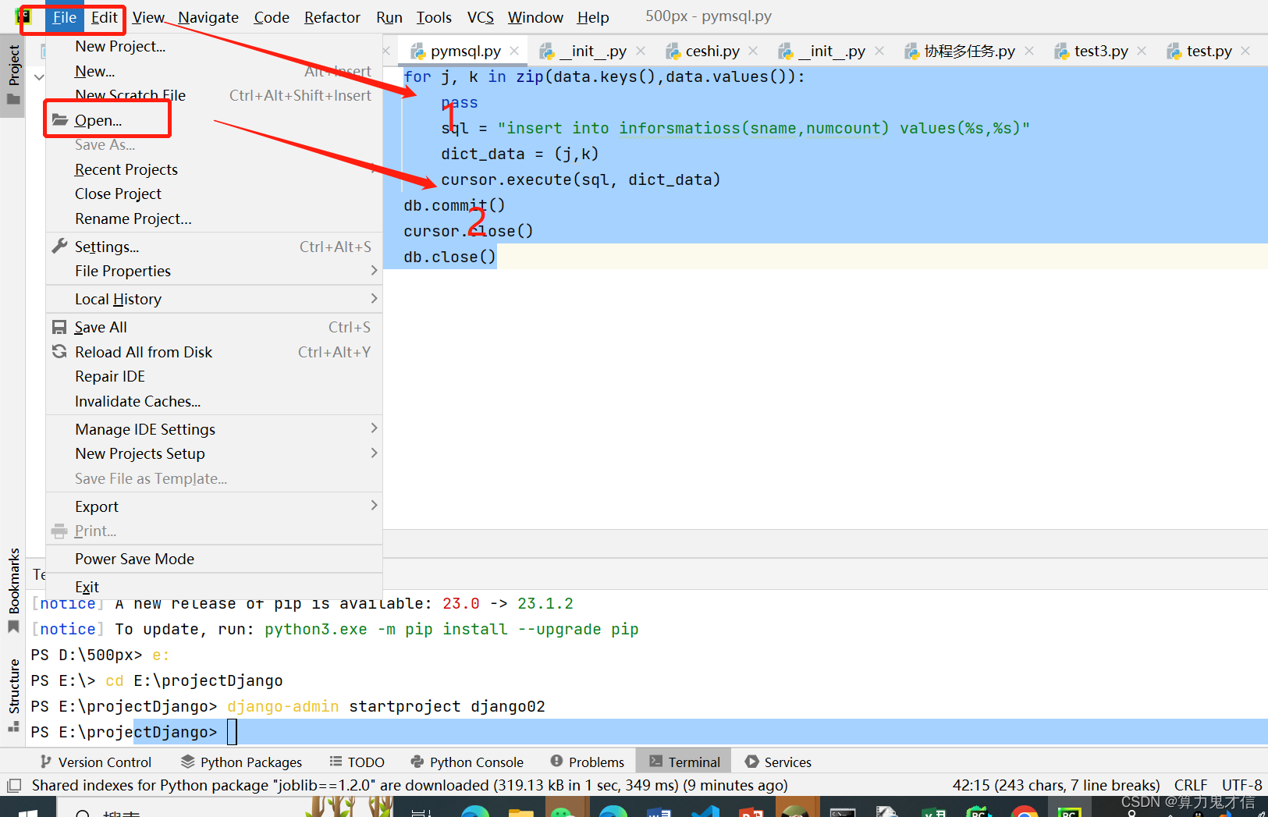1268x817 pixels.
Task: Switch to the test3.py tab
Action: tap(1100, 50)
